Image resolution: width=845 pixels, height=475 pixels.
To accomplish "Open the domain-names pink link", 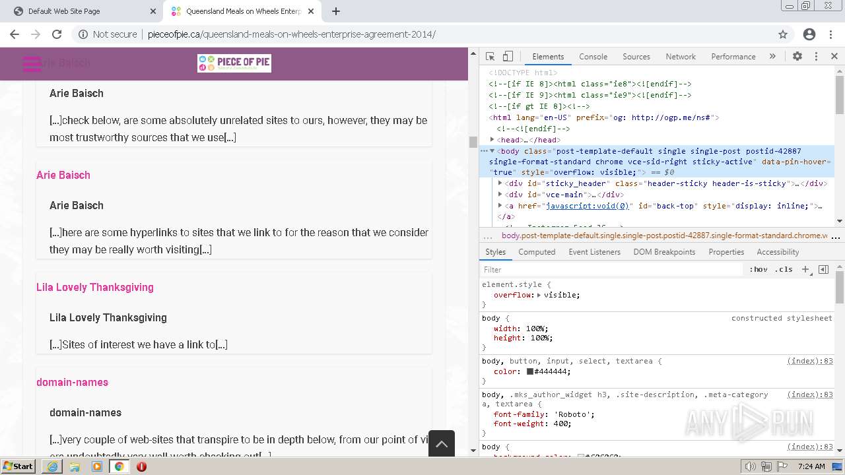I will tap(72, 382).
